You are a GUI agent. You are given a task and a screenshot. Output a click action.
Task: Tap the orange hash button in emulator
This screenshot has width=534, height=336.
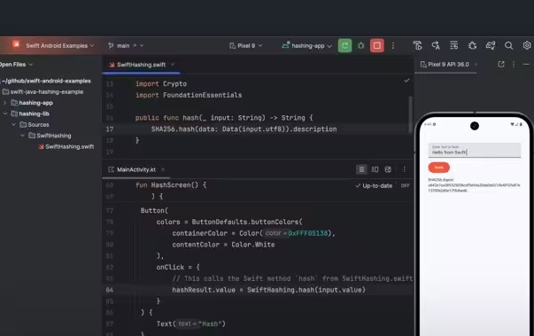tap(439, 168)
